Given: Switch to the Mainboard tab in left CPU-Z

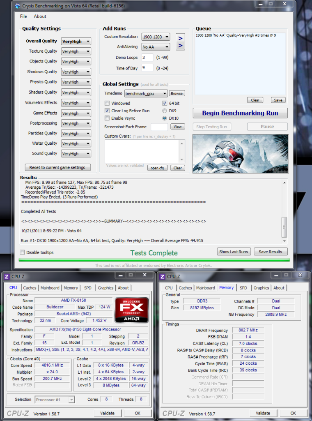Looking at the screenshot, I should pyautogui.click(x=50, y=288).
